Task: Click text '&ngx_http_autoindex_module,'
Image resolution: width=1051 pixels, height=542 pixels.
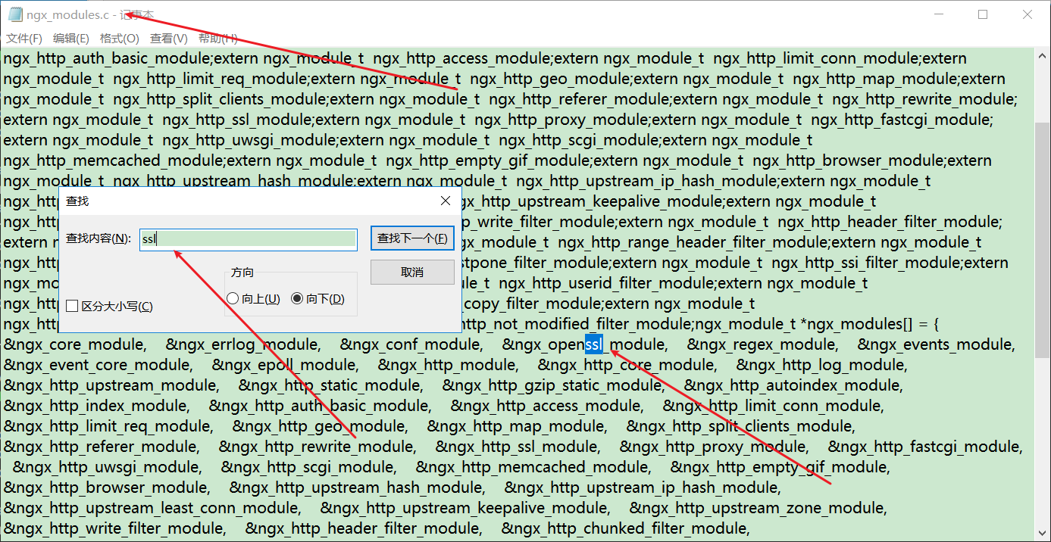Action: (x=794, y=386)
